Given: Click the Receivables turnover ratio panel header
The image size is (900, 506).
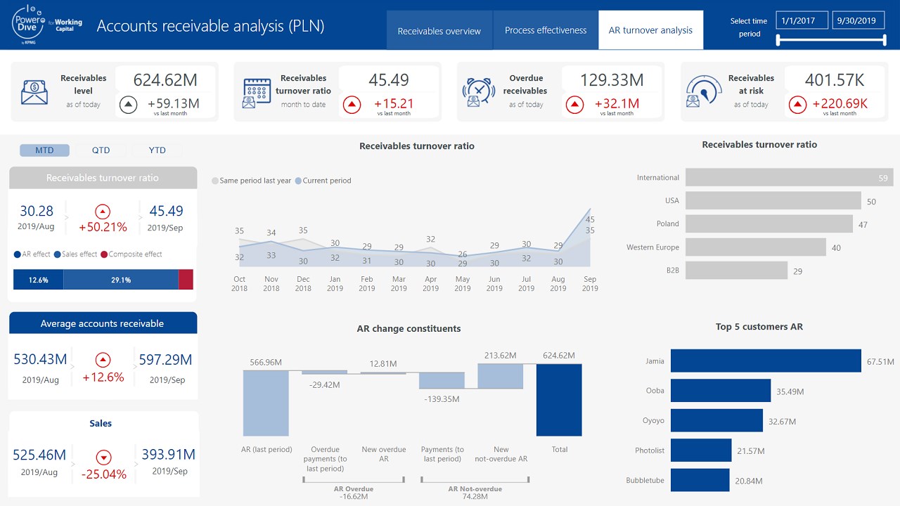Looking at the screenshot, I should (103, 178).
